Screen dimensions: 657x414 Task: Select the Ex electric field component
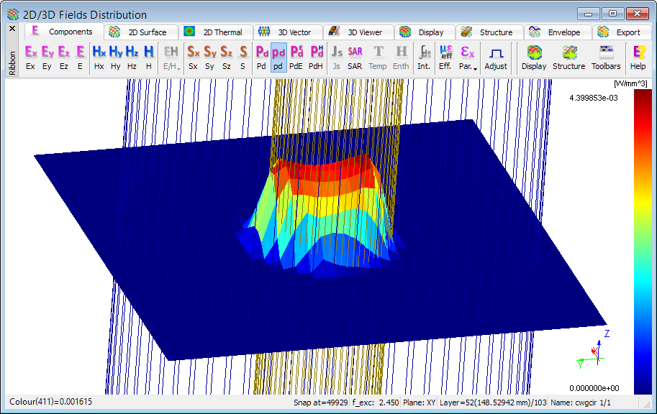(30, 57)
